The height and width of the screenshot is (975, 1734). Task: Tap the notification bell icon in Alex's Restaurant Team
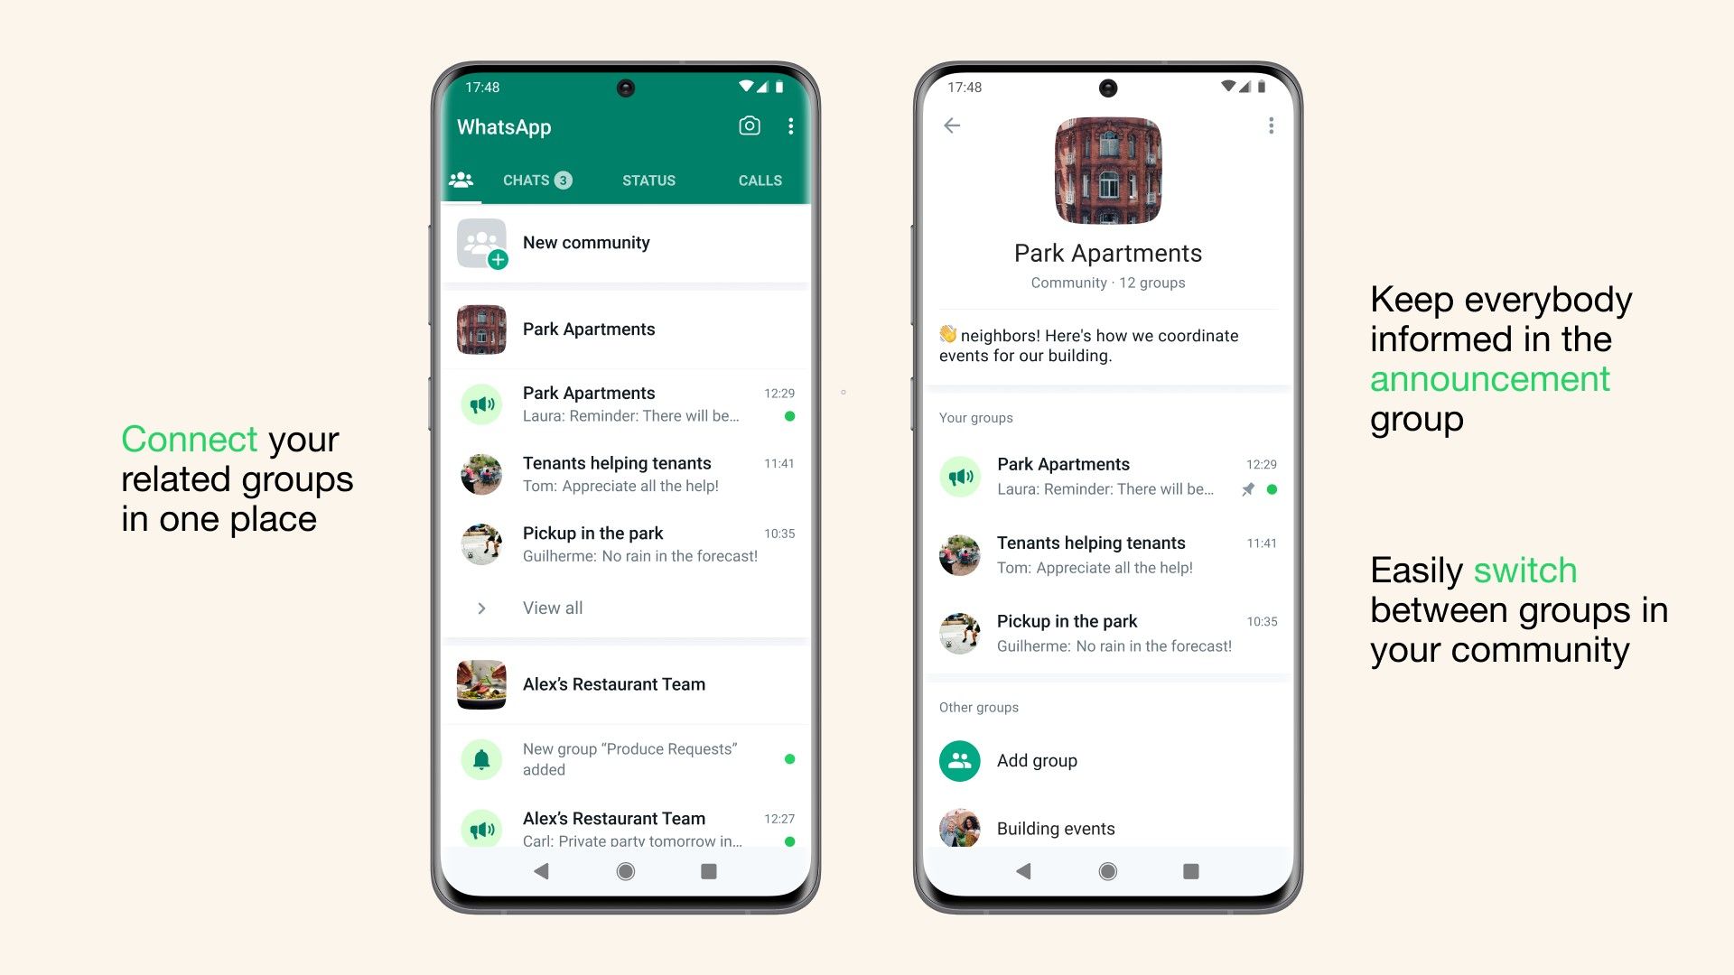tap(482, 759)
